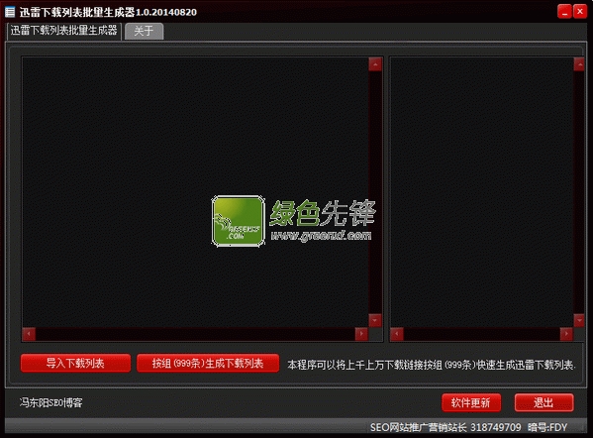Click left arrow of left pane horizontal scrollbar
This screenshot has height=438, width=593.
tap(29, 334)
